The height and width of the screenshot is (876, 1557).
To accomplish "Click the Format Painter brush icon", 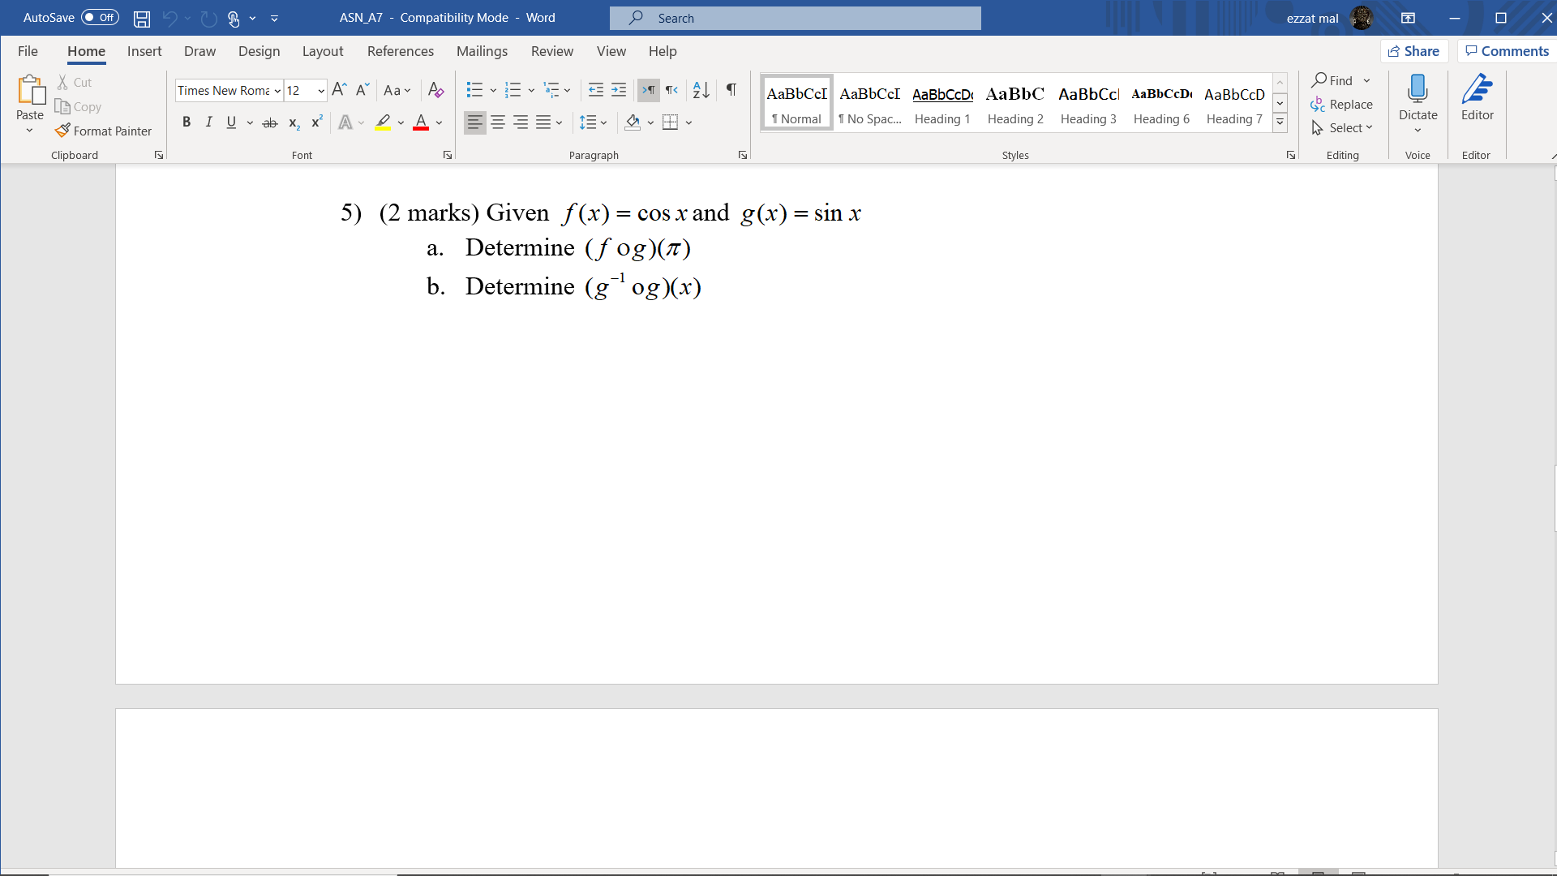I will click(x=62, y=131).
